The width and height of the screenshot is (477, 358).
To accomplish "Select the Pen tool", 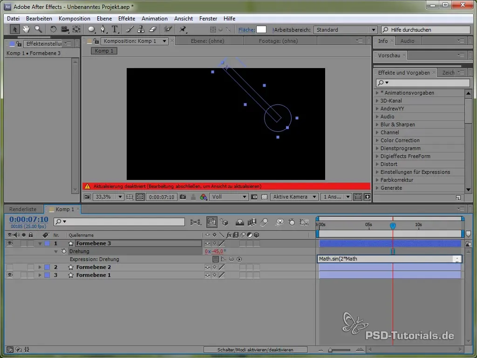I will click(103, 29).
